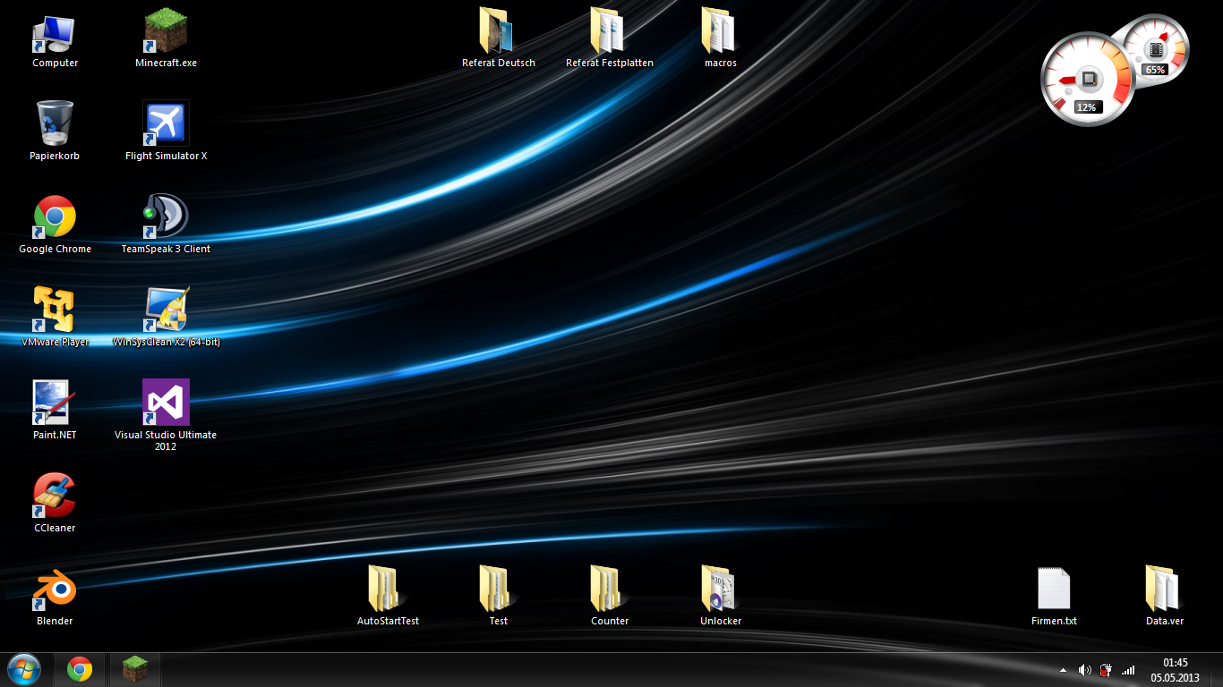Show hidden system tray icons
The height and width of the screenshot is (687, 1223).
tap(1063, 670)
